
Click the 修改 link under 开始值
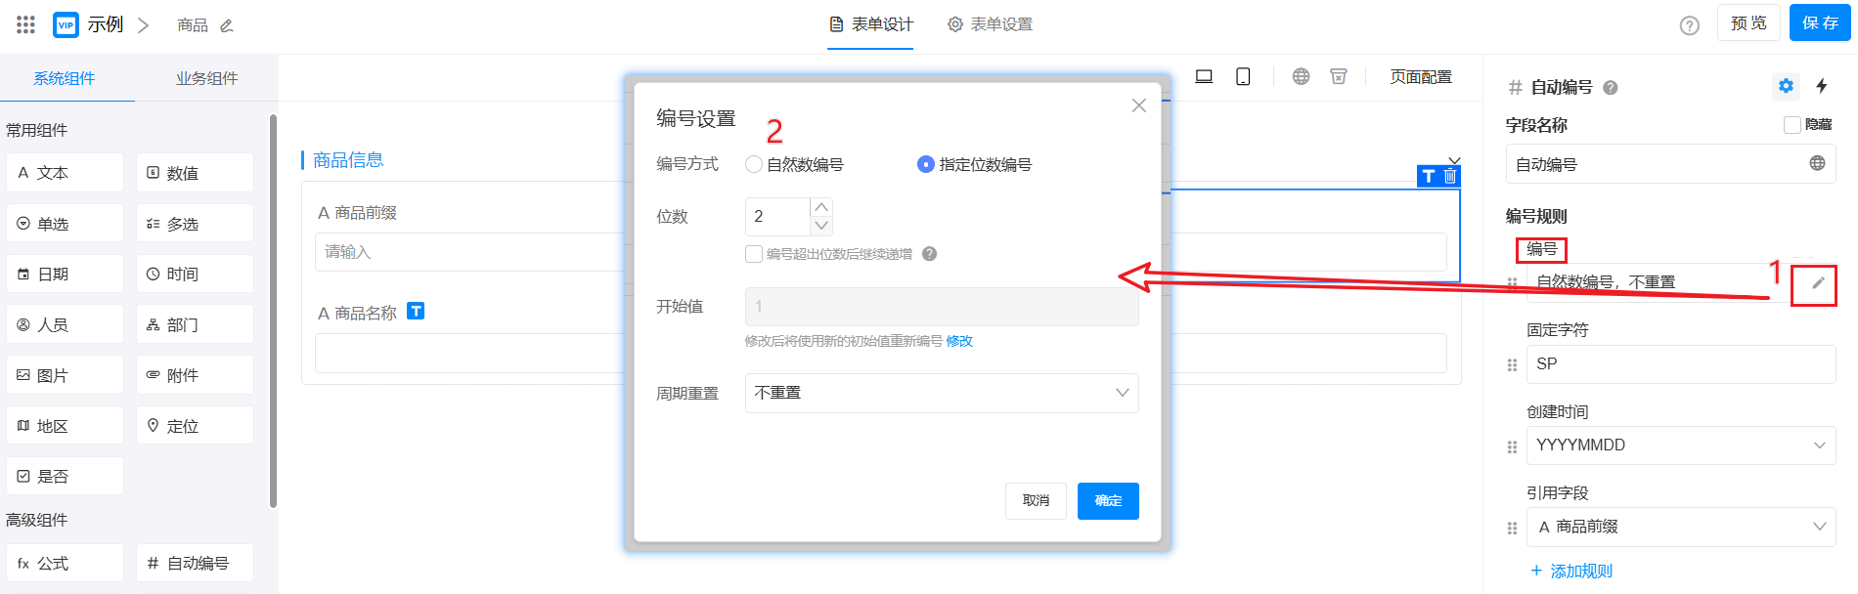point(959,341)
